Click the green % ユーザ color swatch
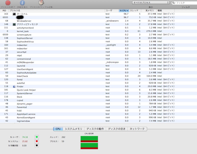 (37, 137)
